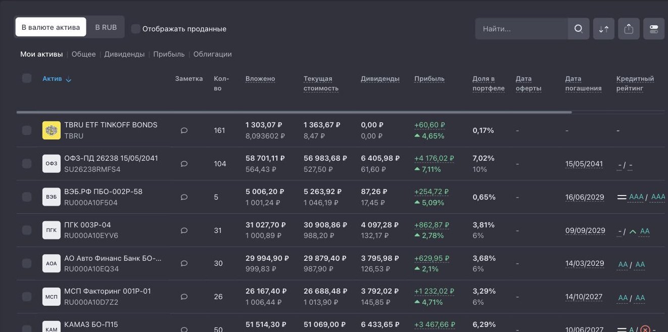Screen dimensions: 668x332
Task: Open Облигации tab
Action: [x=212, y=54]
